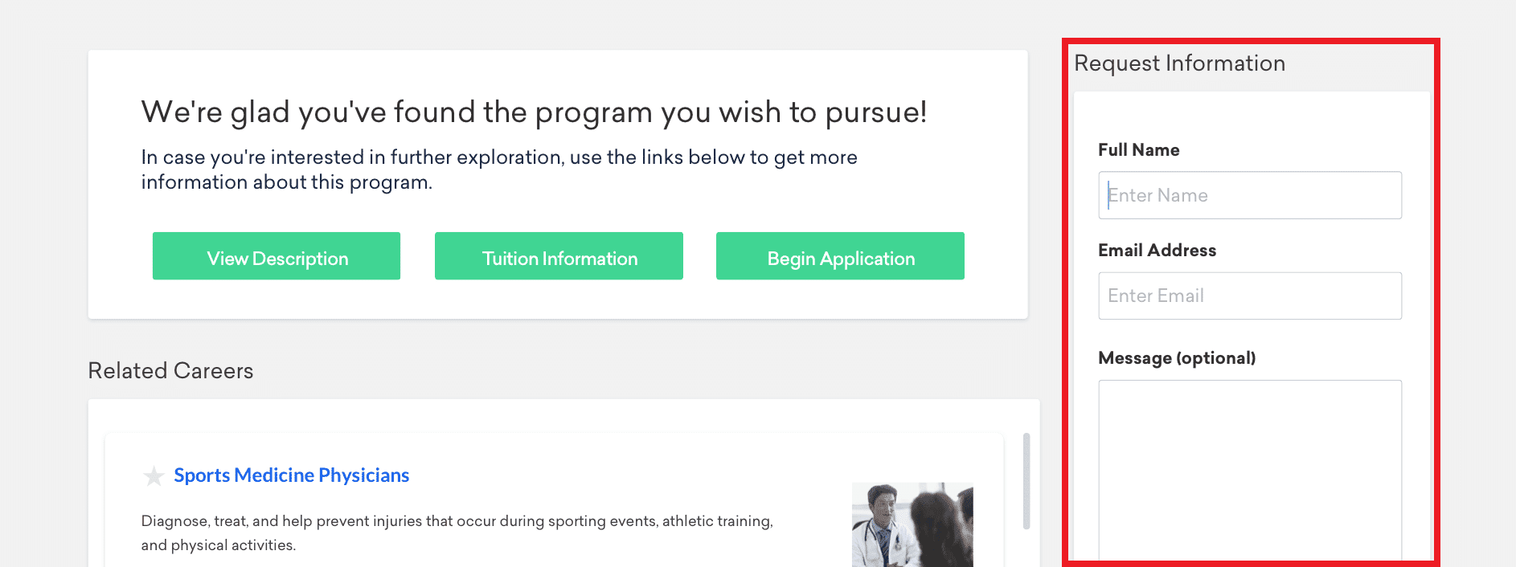Screen dimensions: 1516x567
Task: Click the Related Careers list scrollbar
Action: [x=1026, y=481]
